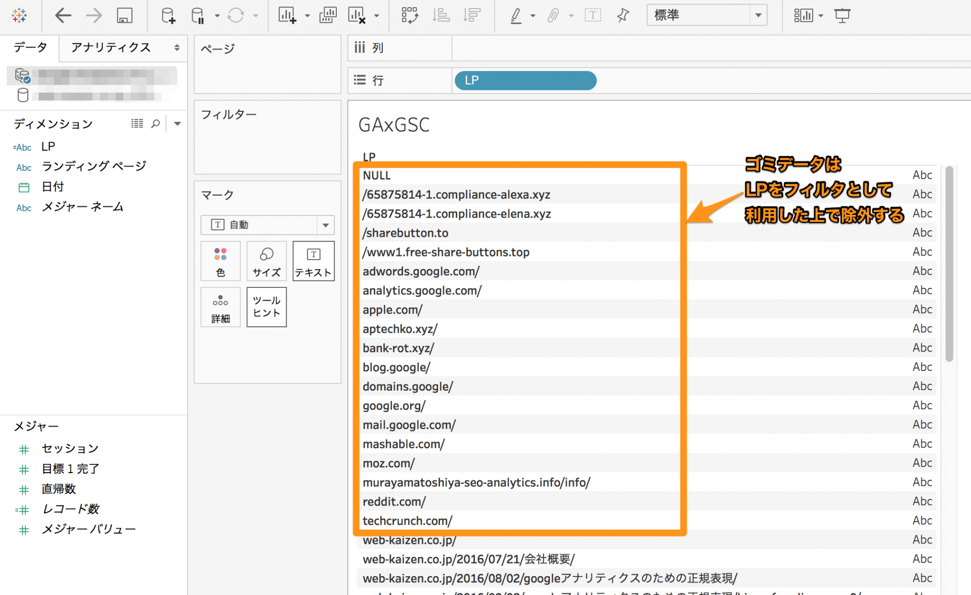This screenshot has width=971, height=595.
Task: Open the new worksheet dropdown arrow
Action: [x=307, y=16]
